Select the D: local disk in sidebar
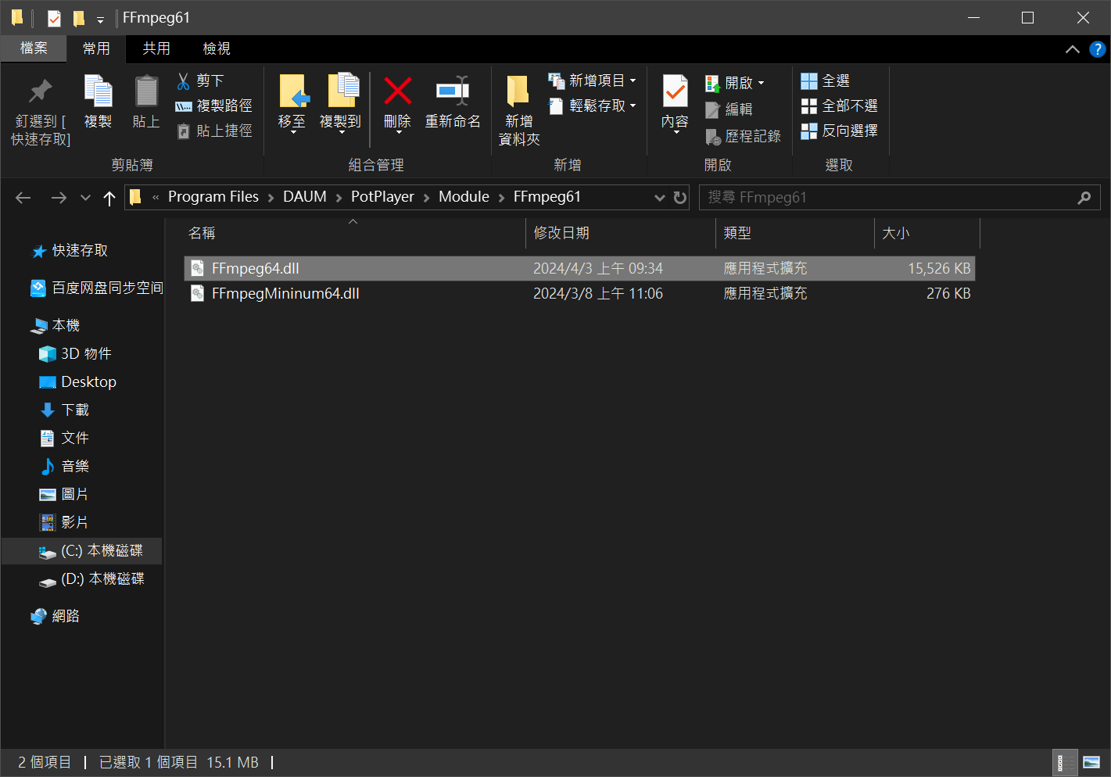1111x777 pixels. (102, 579)
